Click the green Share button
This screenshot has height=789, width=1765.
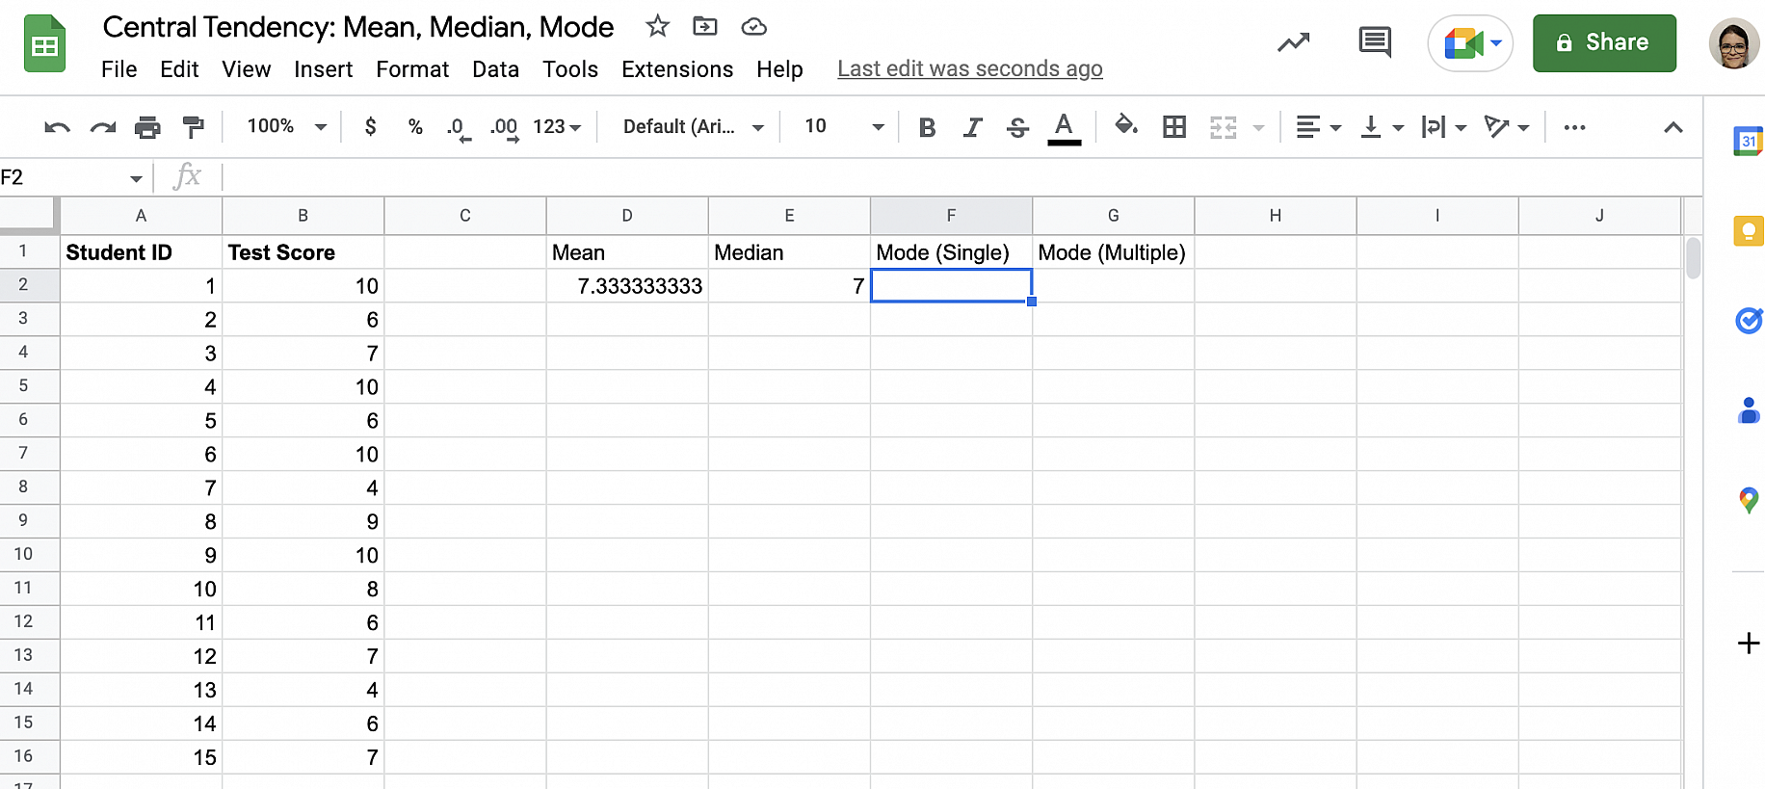point(1604,43)
